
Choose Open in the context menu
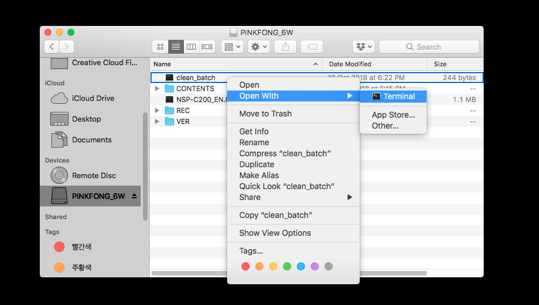pyautogui.click(x=293, y=85)
